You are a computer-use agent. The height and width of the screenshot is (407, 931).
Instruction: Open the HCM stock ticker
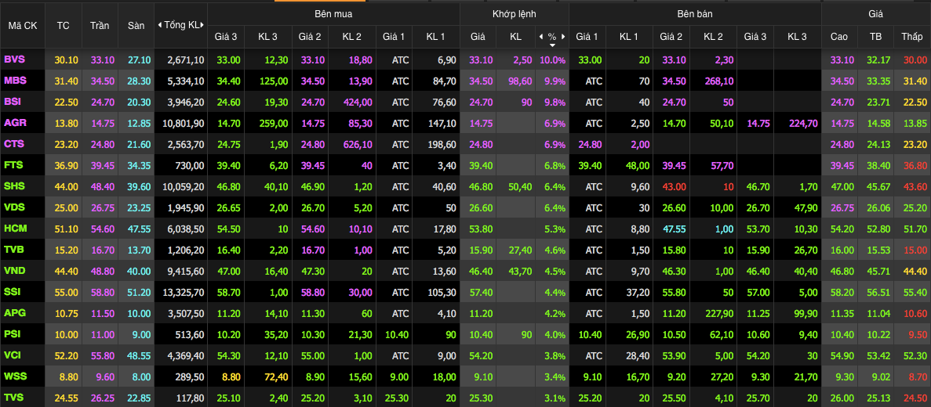15,229
